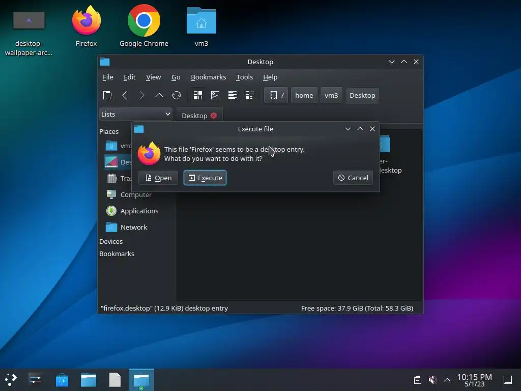Select Network in Places
Screen dimensions: 521x391
pyautogui.click(x=134, y=227)
